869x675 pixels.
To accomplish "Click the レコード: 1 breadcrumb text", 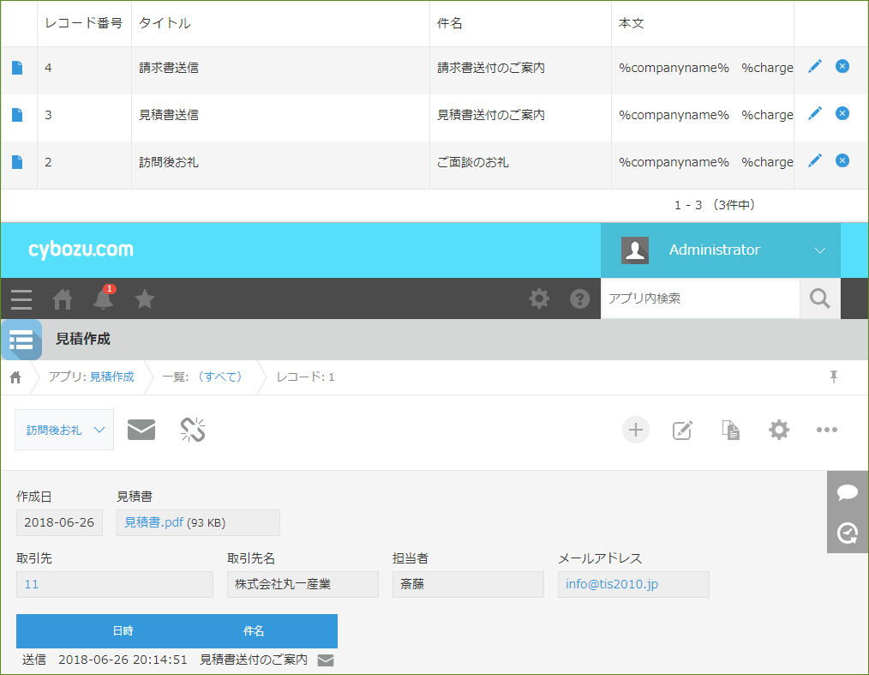I will pos(305,377).
